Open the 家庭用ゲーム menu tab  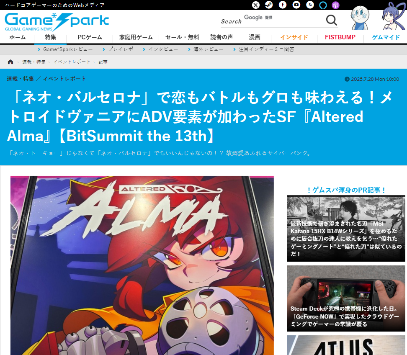(136, 37)
